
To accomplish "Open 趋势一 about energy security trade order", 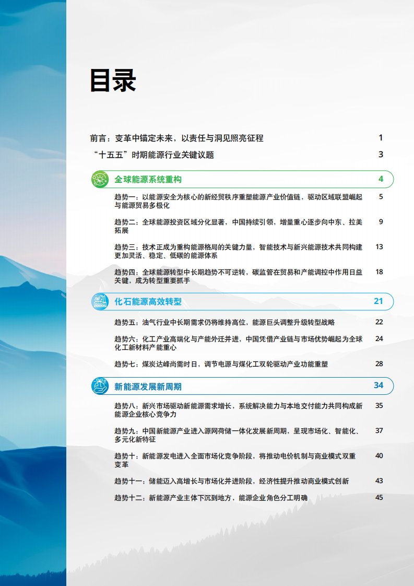I will 238,201.
